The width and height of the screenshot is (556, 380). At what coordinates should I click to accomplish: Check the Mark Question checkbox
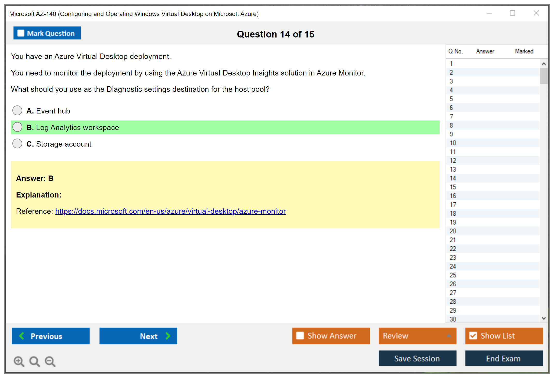21,33
